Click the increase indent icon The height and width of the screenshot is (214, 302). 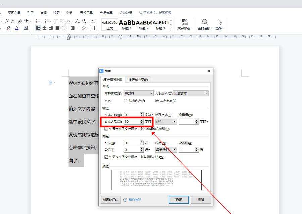62,21
